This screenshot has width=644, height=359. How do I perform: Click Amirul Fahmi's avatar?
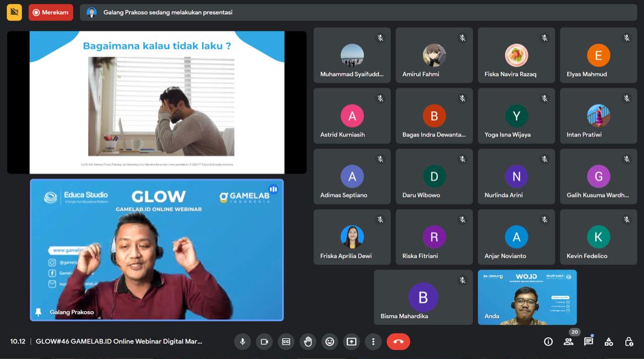click(434, 55)
